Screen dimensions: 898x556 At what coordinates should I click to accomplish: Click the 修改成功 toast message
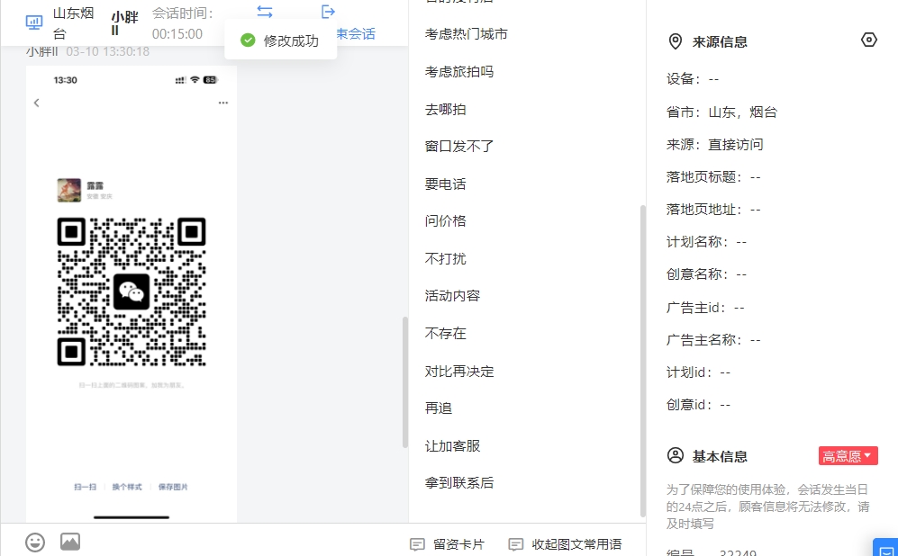pos(281,40)
